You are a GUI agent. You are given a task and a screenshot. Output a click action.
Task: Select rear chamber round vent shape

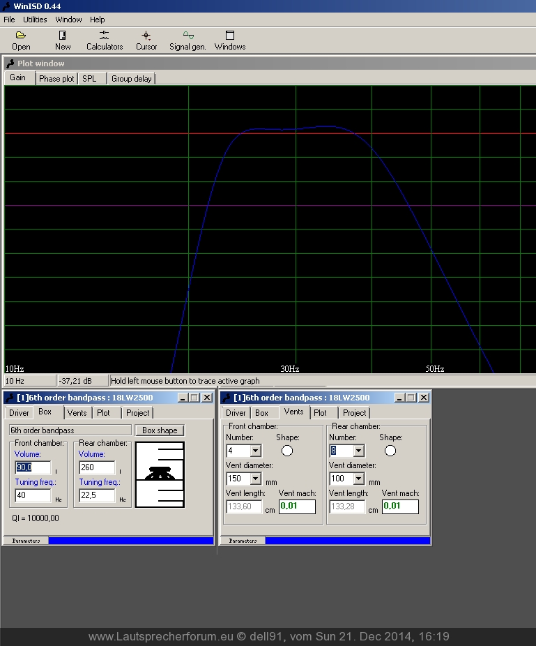390,451
